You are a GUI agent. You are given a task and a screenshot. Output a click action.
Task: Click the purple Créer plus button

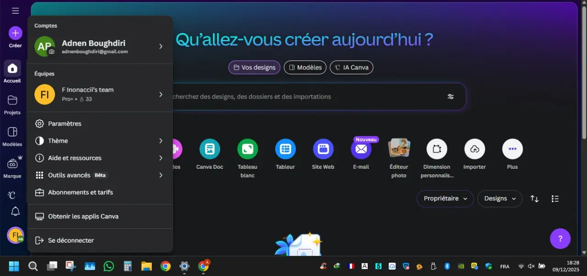coord(15,33)
